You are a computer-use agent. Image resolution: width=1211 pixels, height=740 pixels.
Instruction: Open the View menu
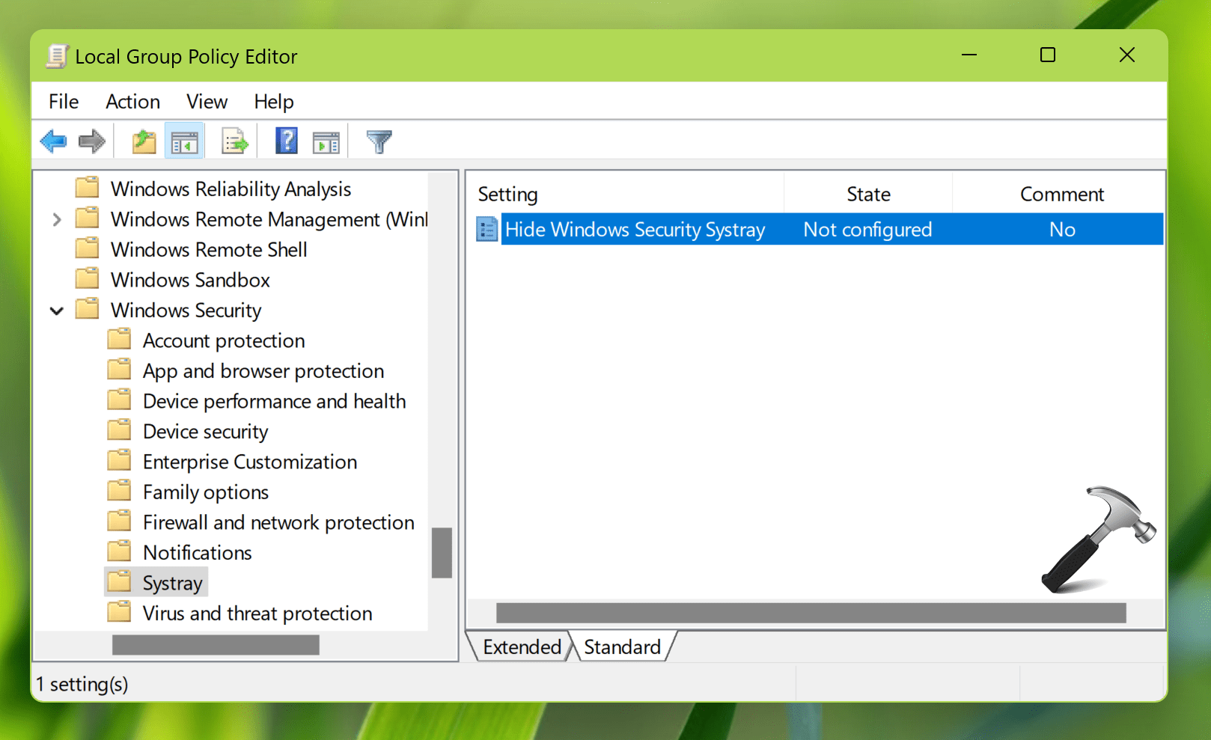(x=206, y=101)
